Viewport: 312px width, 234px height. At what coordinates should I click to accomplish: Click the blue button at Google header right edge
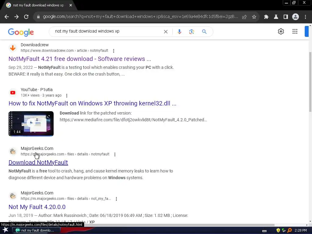[x=307, y=31]
